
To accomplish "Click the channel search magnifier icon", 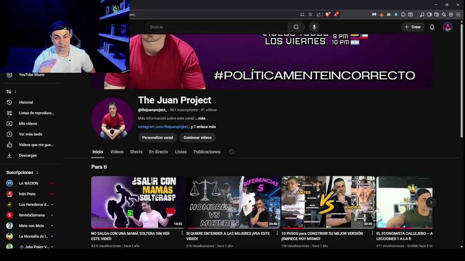I will [x=232, y=152].
